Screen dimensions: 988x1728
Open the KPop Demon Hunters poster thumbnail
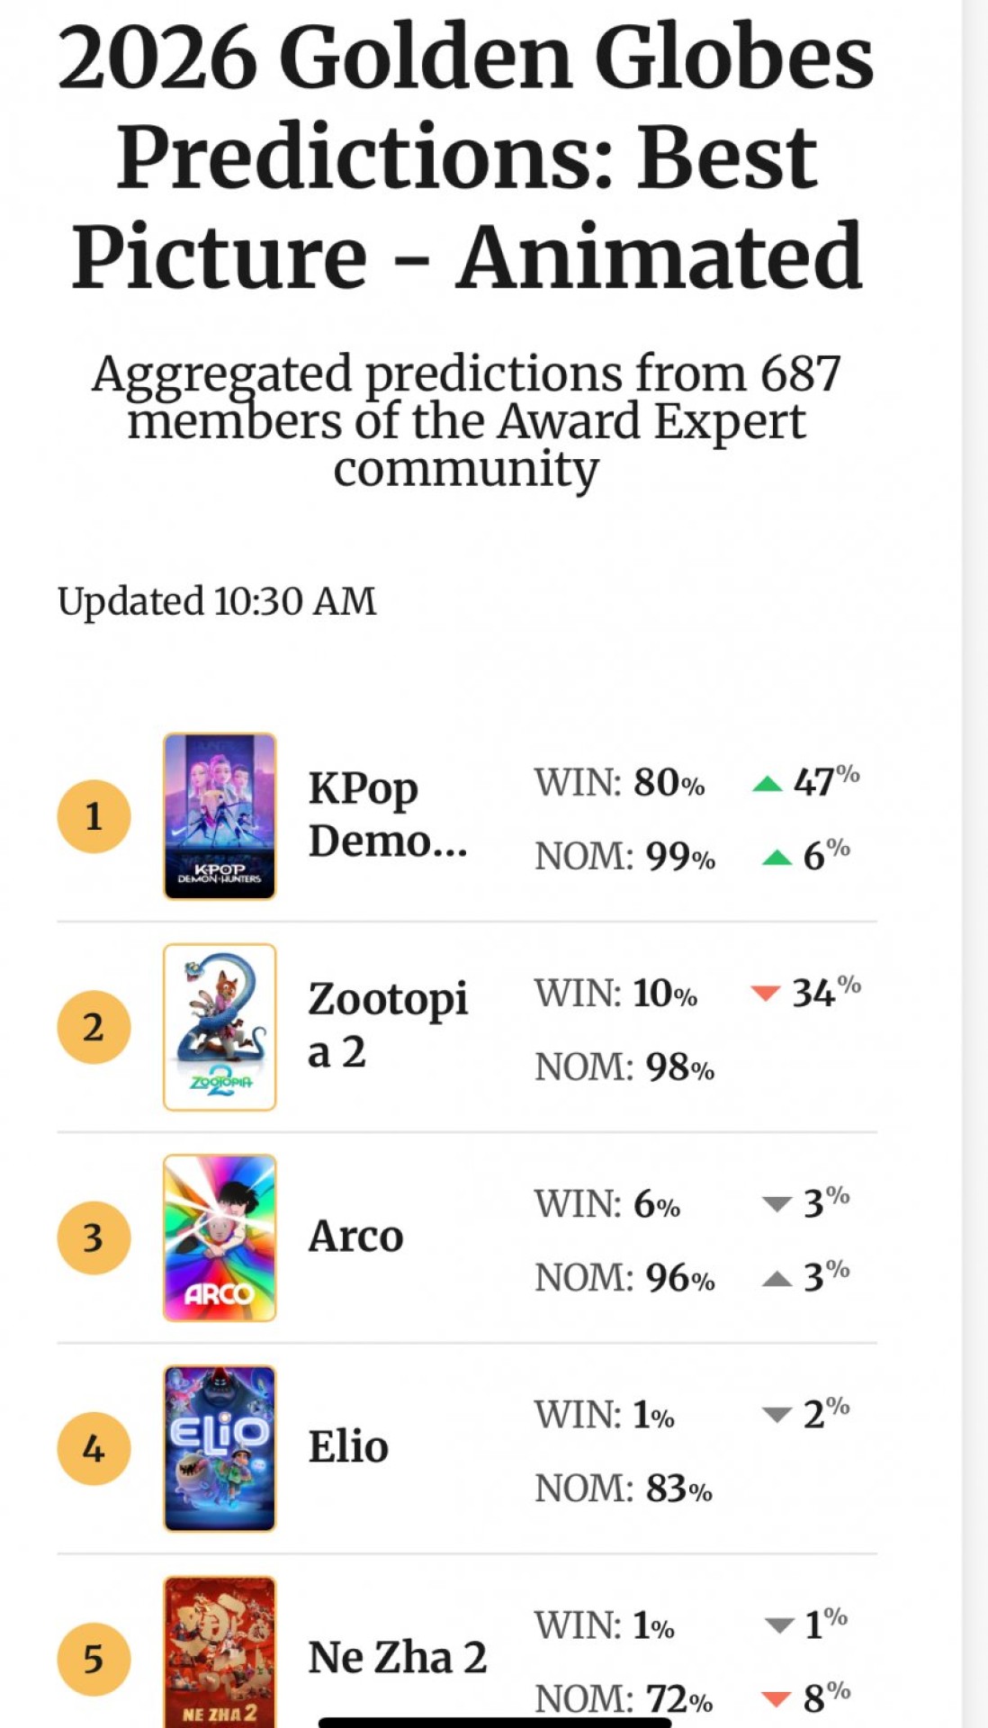pyautogui.click(x=220, y=815)
